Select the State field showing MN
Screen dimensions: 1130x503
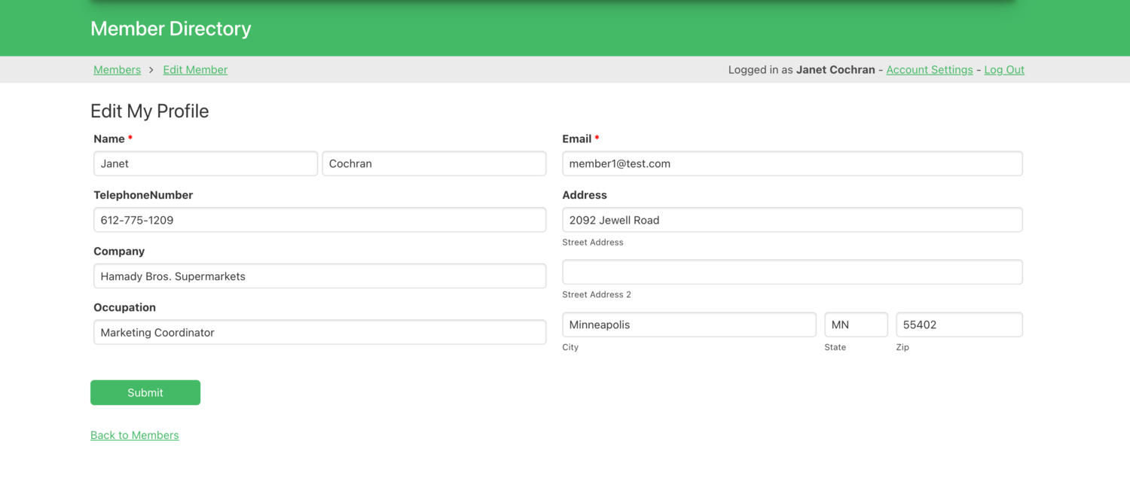(856, 325)
